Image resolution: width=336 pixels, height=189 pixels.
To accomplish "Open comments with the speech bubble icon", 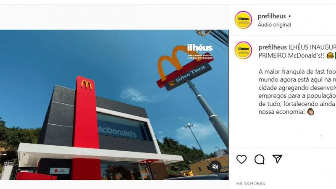I will tap(259, 159).
